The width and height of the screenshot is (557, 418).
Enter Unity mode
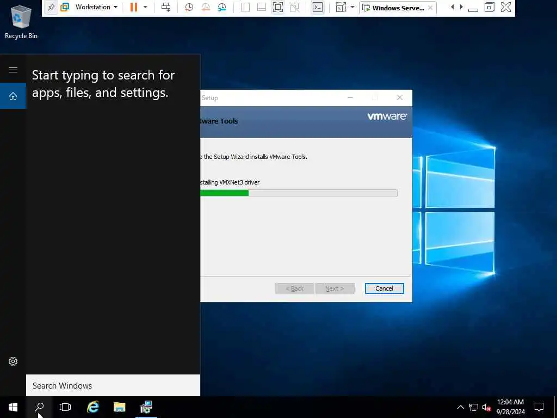pyautogui.click(x=294, y=7)
